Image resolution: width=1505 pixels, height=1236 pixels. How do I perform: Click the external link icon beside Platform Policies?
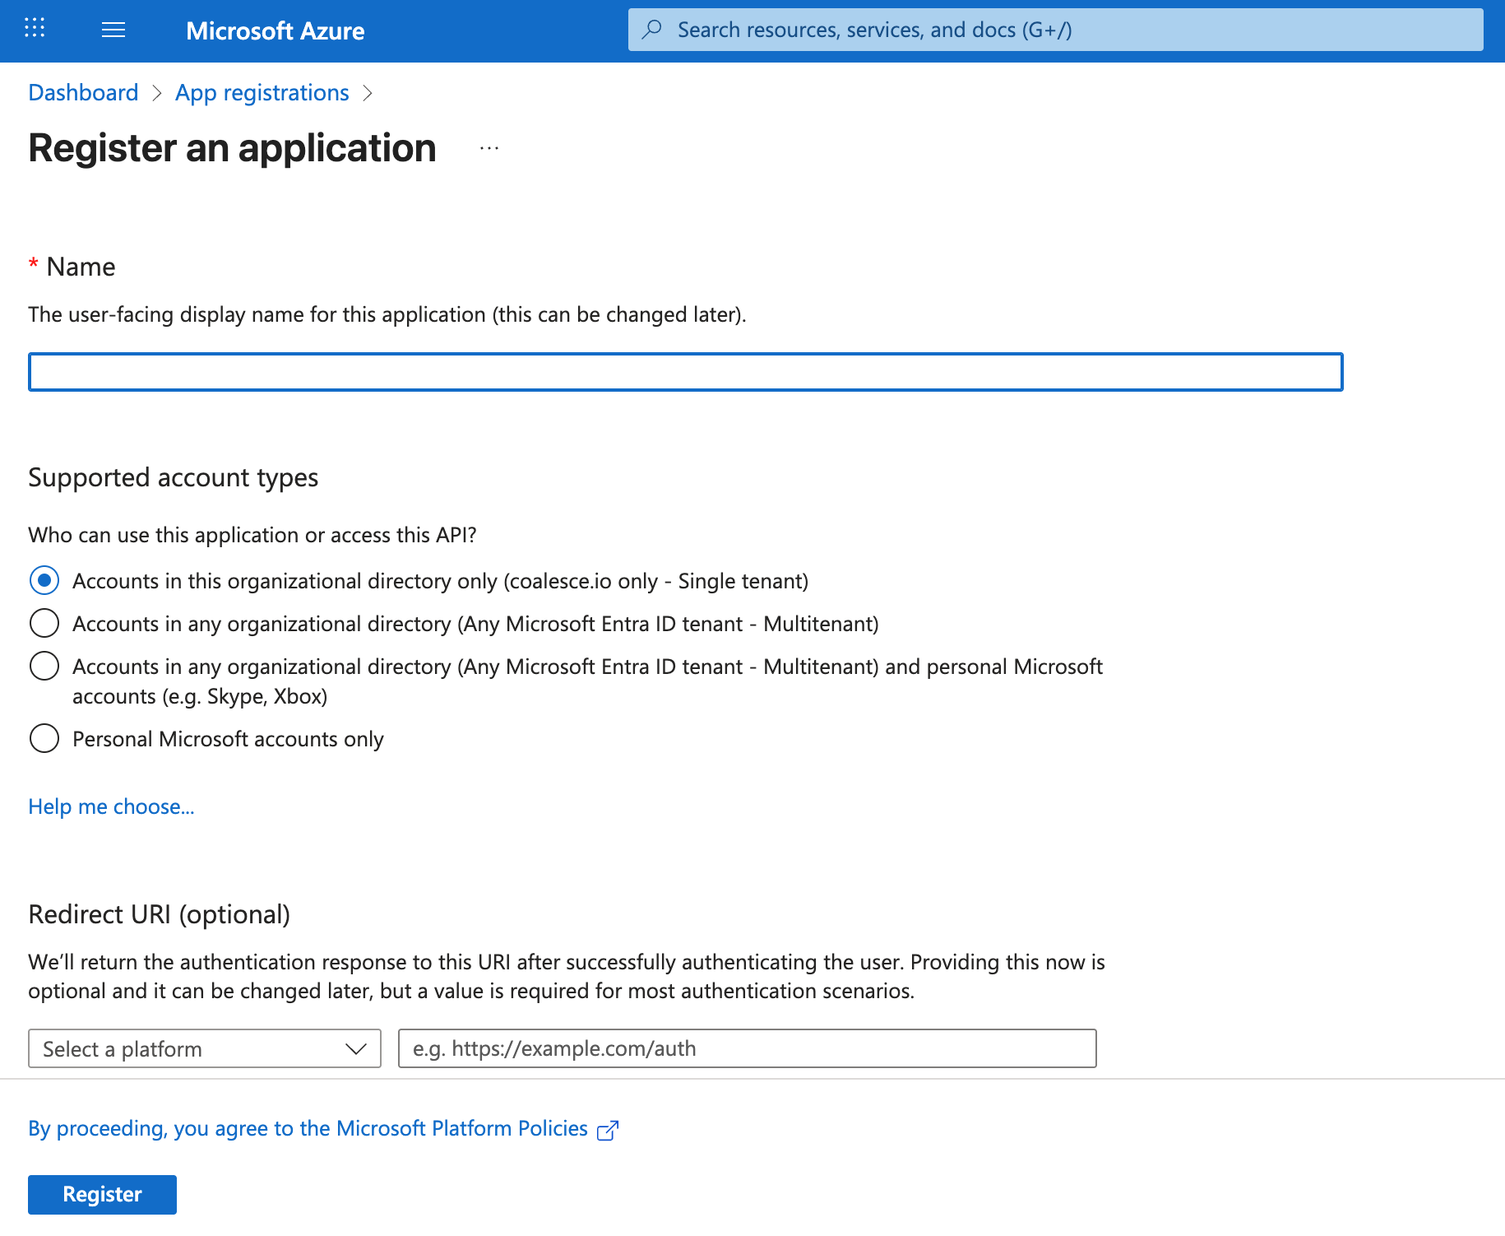[608, 1131]
